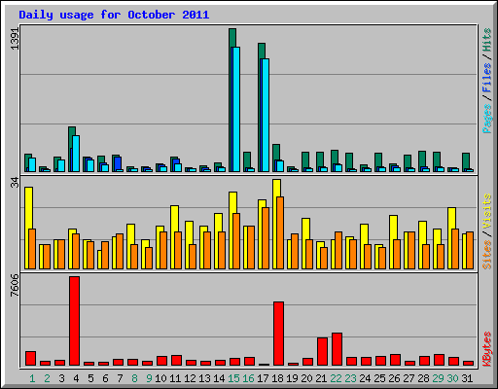The width and height of the screenshot is (498, 389).
Task: Click day 4 on the x-axis
Action: click(x=76, y=378)
